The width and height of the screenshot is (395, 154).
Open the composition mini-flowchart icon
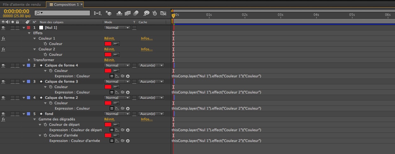tap(97, 13)
